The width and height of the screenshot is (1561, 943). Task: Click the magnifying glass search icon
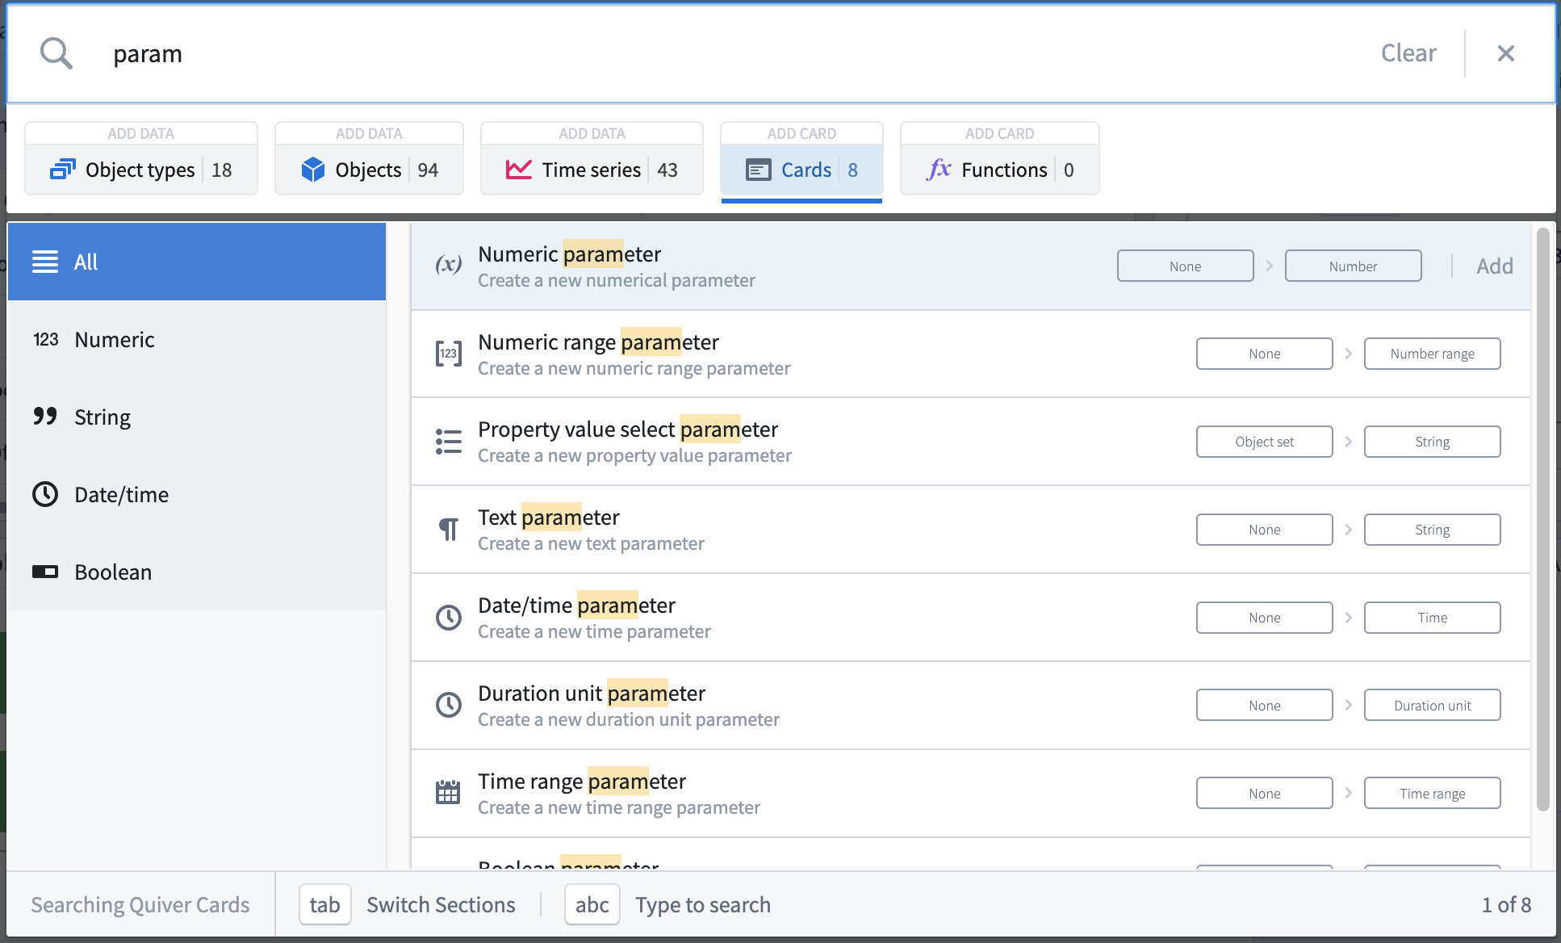(56, 53)
